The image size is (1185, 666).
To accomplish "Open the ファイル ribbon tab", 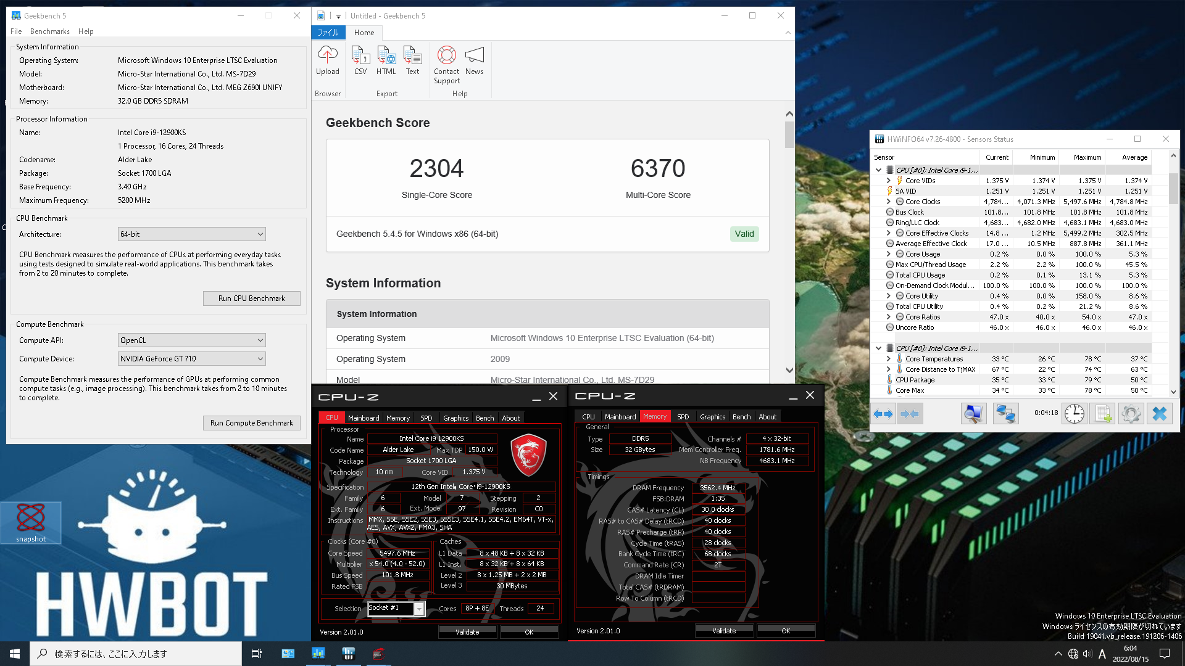I will click(328, 33).
